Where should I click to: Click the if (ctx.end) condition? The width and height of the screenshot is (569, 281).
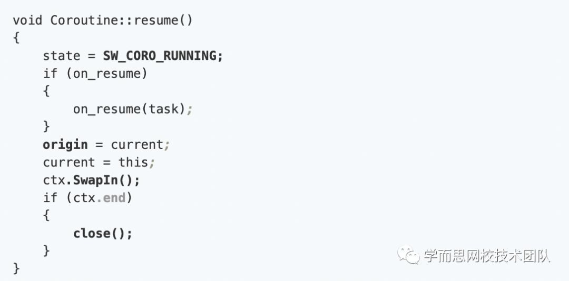point(87,198)
